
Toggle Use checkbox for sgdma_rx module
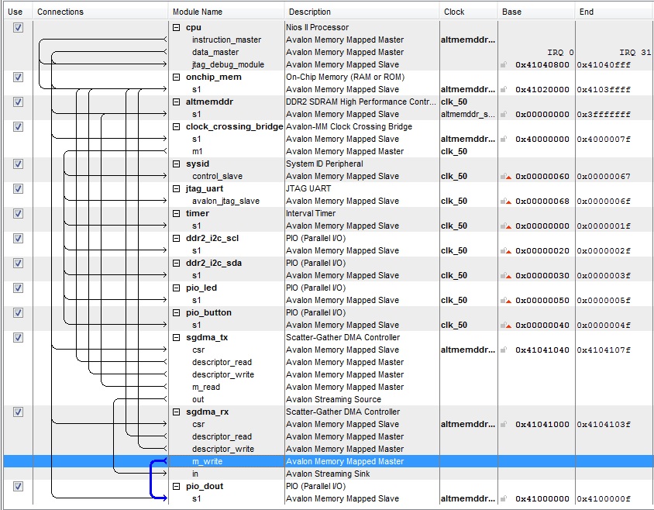[x=19, y=412]
